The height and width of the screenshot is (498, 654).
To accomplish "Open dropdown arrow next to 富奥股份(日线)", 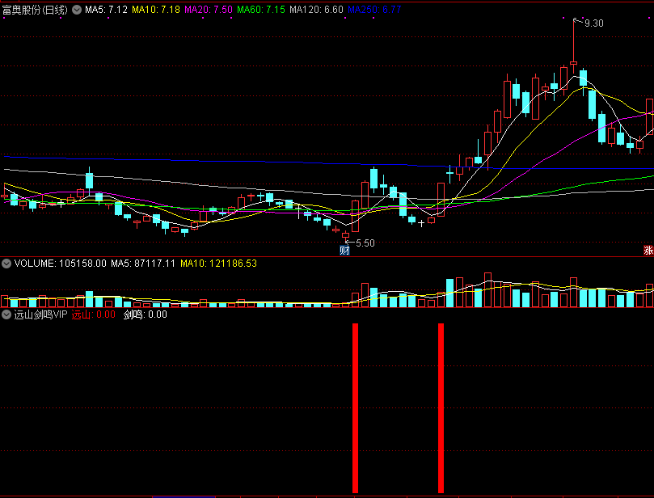I will pyautogui.click(x=77, y=10).
